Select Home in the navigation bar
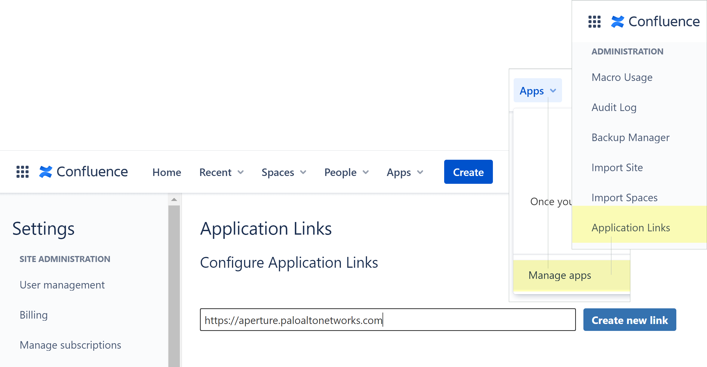The width and height of the screenshot is (707, 367). [x=167, y=172]
